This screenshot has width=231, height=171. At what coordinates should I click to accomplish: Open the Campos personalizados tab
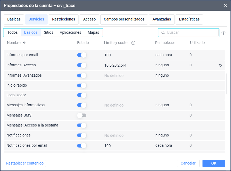[124, 19]
